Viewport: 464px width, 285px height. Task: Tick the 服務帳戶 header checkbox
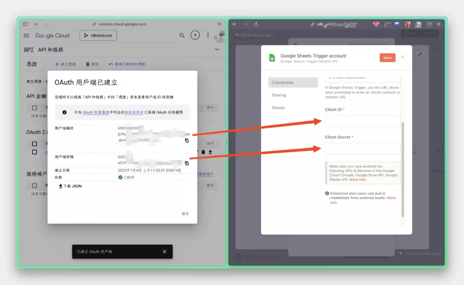point(34,186)
